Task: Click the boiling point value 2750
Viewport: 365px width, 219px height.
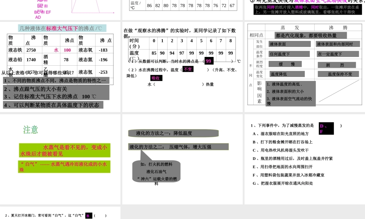Action: pos(31,50)
